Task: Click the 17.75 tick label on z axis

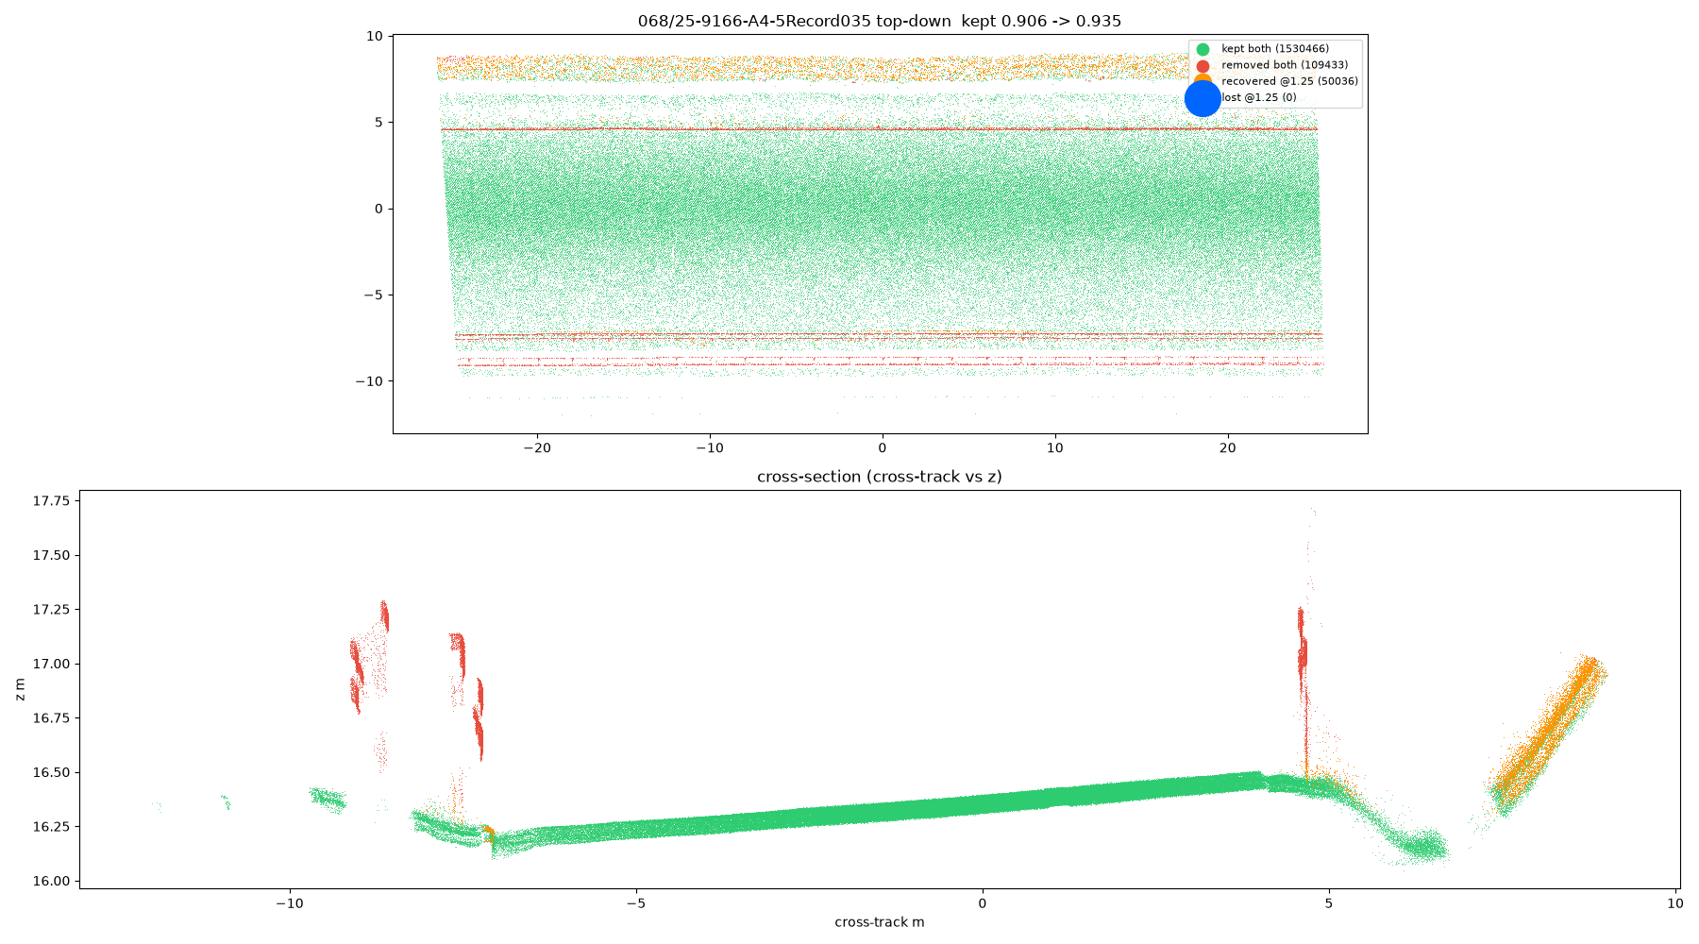Action: pyautogui.click(x=51, y=500)
